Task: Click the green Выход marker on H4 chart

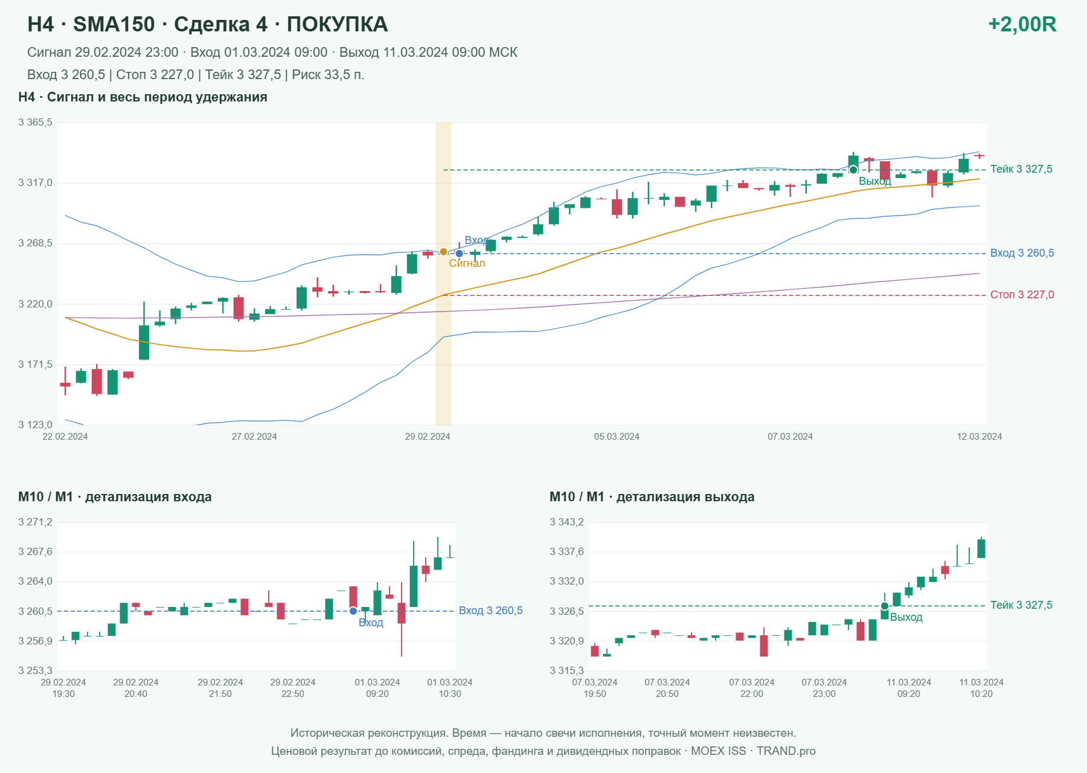Action: tap(853, 170)
